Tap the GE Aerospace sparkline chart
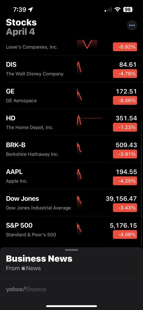143x310 pixels. pos(79,95)
